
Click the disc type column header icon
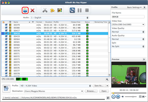(x=10, y=22)
